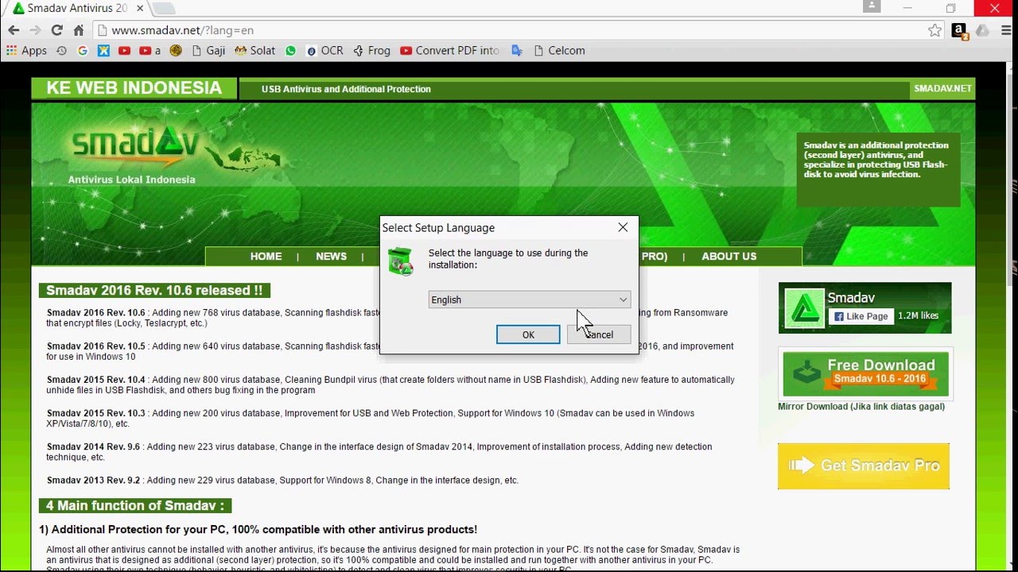Click the browser forward arrow
This screenshot has height=572, width=1018.
35,30
